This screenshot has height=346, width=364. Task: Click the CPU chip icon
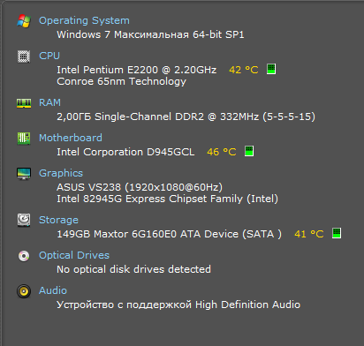point(24,56)
